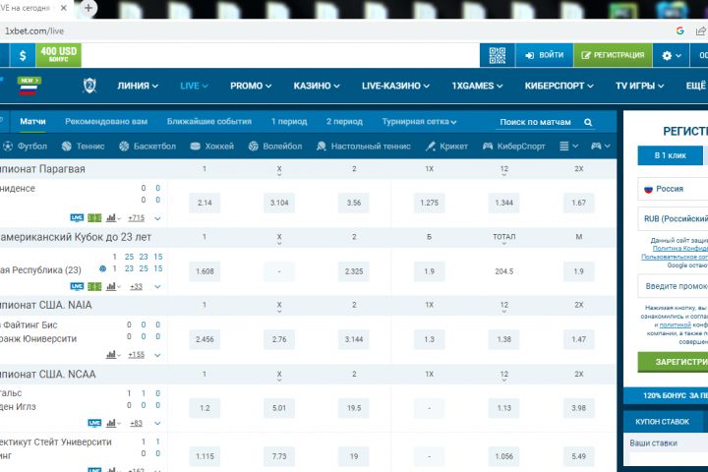This screenshot has height=472, width=708.
Task: Expand Paraguay match row chevron
Action: point(157,218)
